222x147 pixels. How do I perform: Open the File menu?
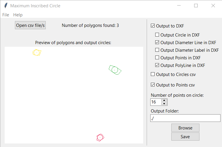click(x=6, y=15)
